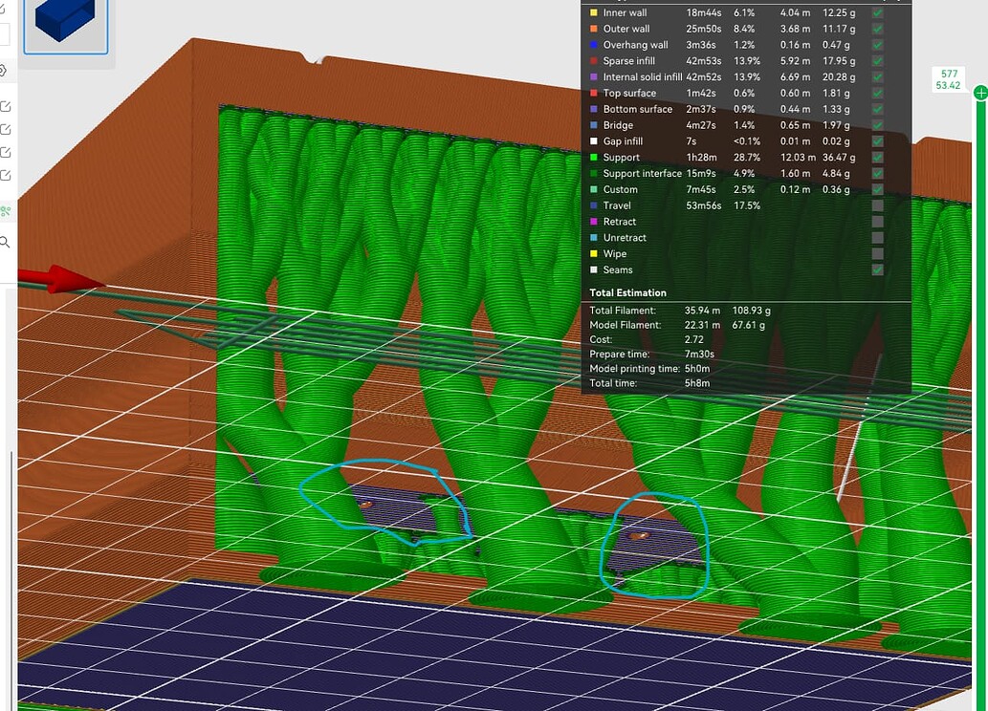988x711 pixels.
Task: Click the blue Overhang wall color swatch
Action: point(594,45)
